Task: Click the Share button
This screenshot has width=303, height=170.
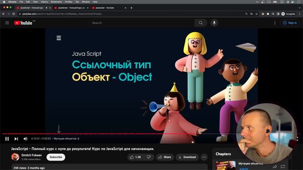Action: [165, 157]
